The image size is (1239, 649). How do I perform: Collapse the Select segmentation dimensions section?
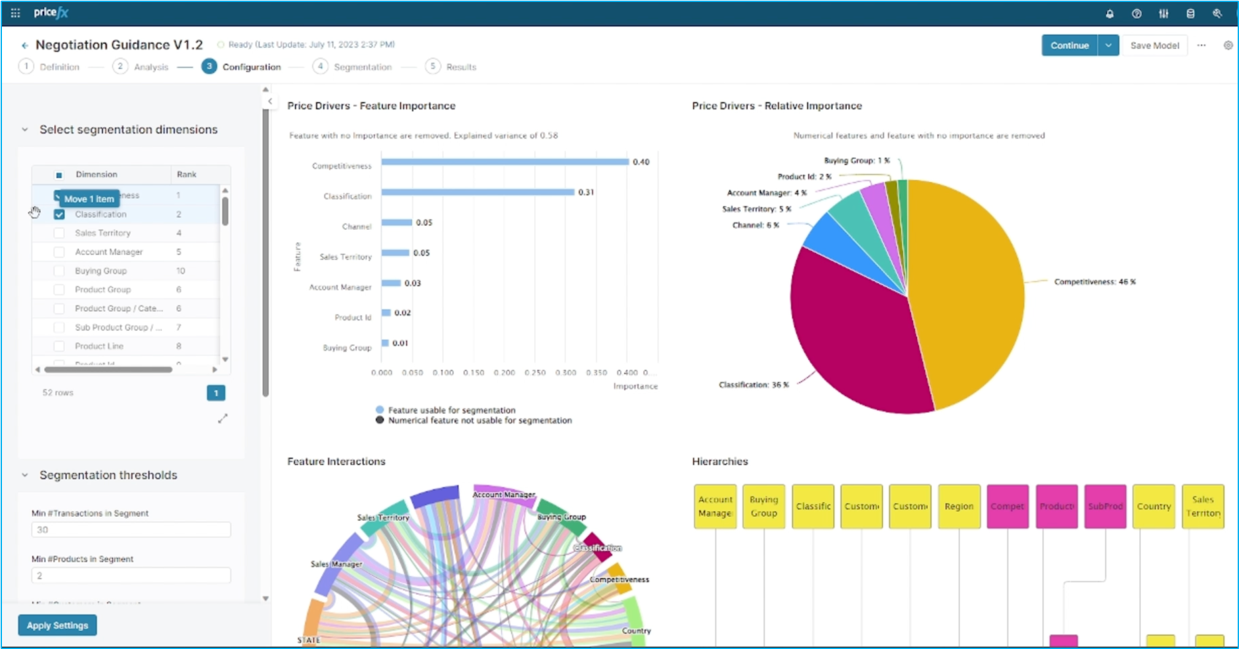25,130
